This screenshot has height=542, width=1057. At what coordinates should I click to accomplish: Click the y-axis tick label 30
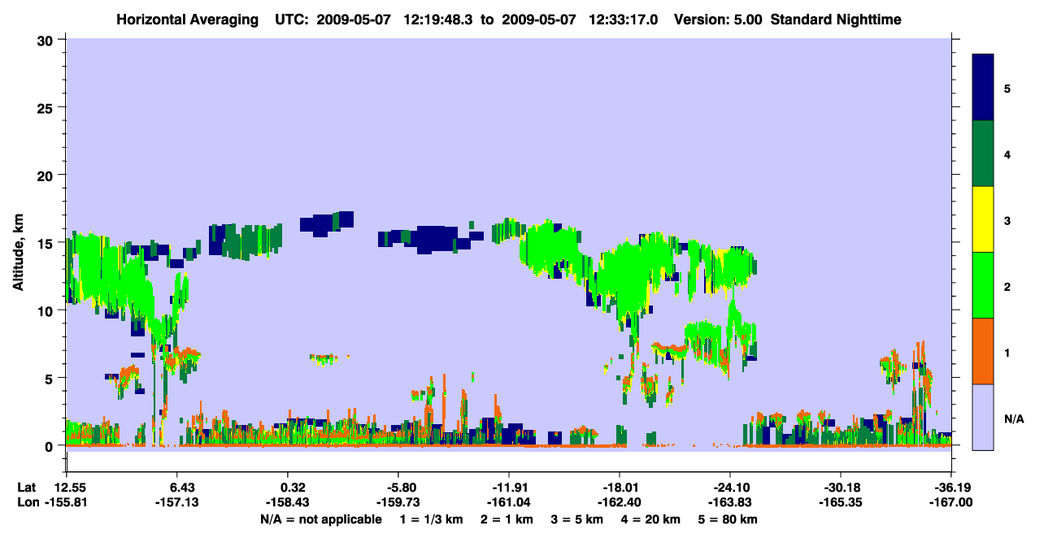click(47, 40)
